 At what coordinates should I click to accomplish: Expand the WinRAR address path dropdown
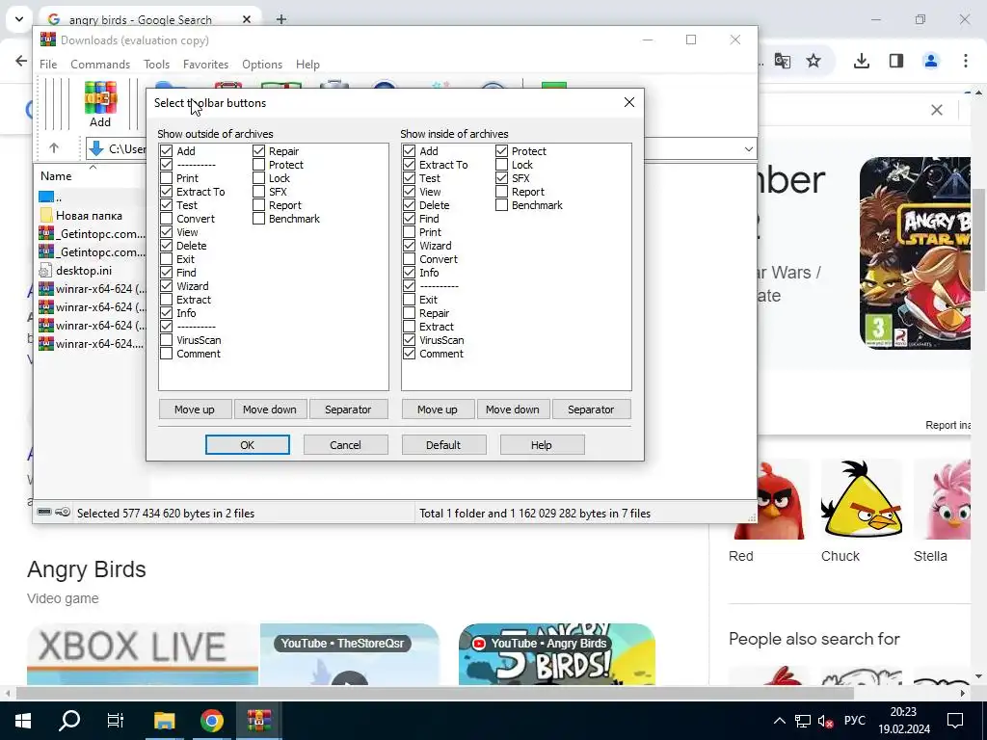[x=748, y=149]
